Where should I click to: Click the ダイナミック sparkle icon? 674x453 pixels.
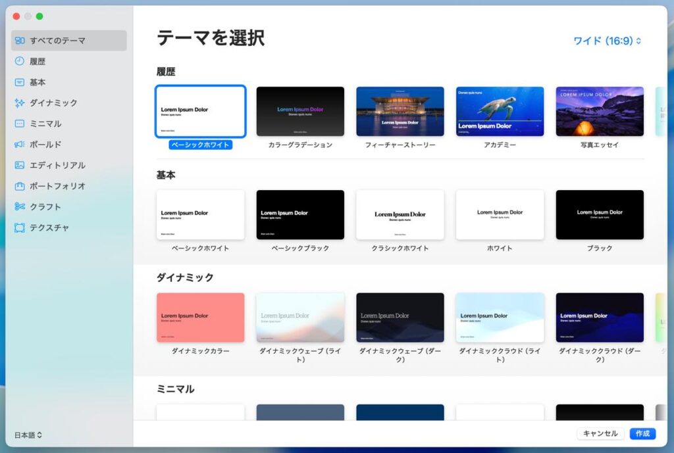20,103
